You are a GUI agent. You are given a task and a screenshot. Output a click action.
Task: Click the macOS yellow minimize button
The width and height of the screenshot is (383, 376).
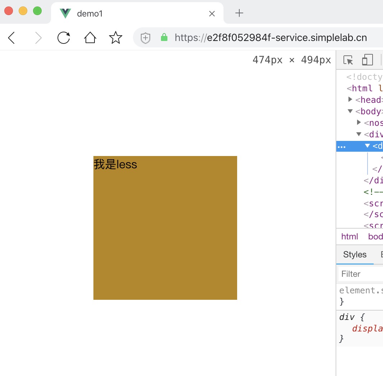pos(23,11)
